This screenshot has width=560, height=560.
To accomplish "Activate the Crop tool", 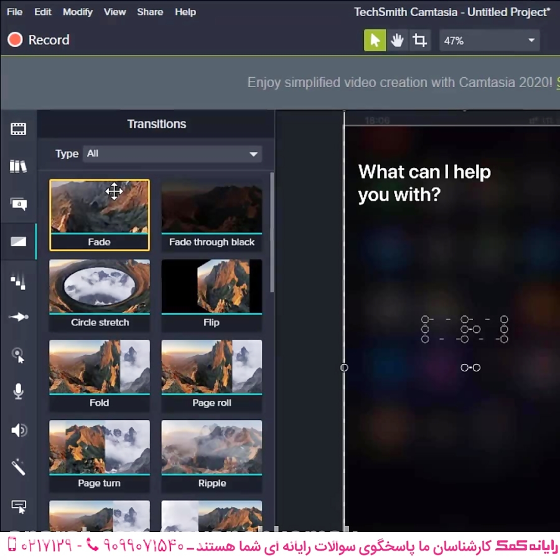I will click(x=420, y=40).
